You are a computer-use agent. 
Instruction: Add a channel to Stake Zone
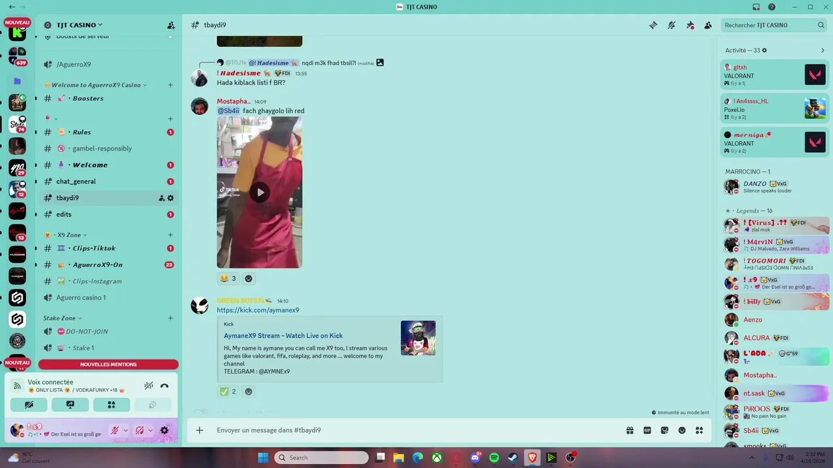(x=171, y=318)
